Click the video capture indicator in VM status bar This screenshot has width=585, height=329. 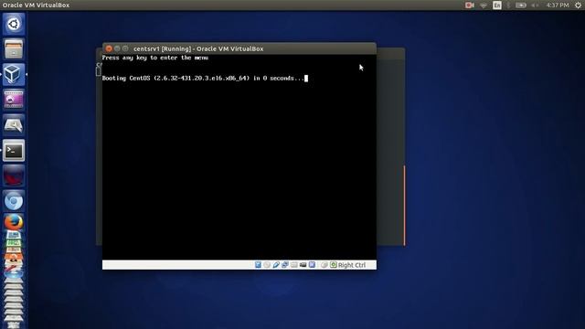pos(303,265)
